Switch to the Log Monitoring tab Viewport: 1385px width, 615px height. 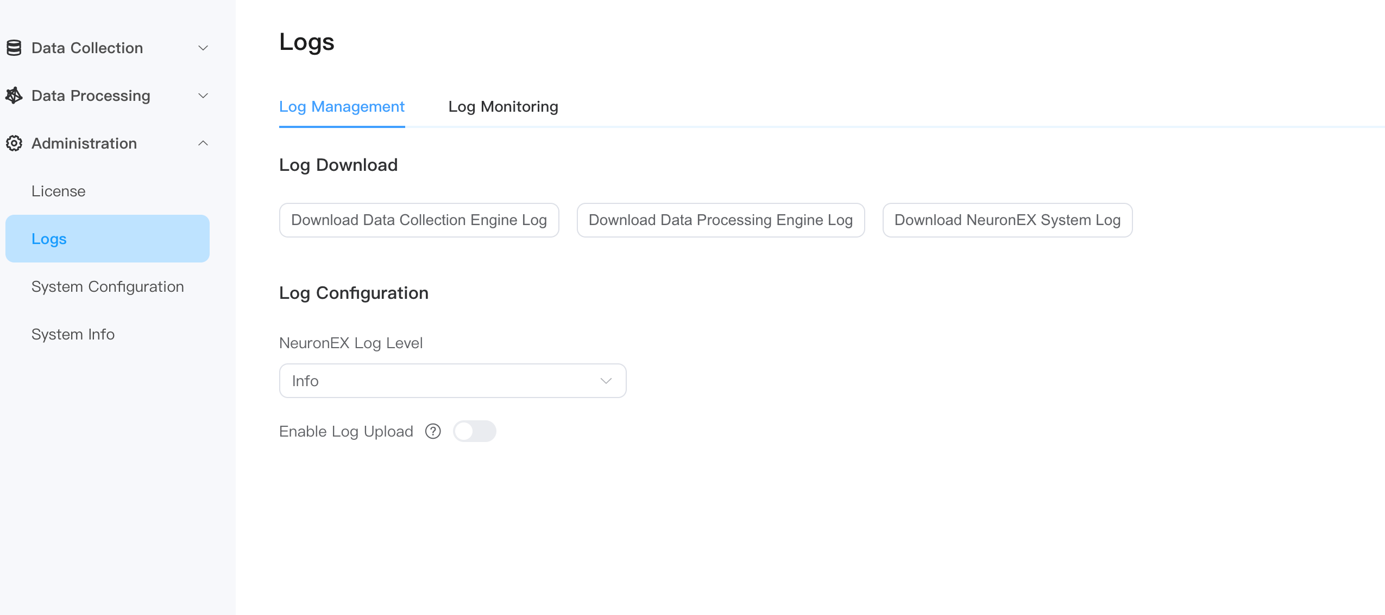503,107
